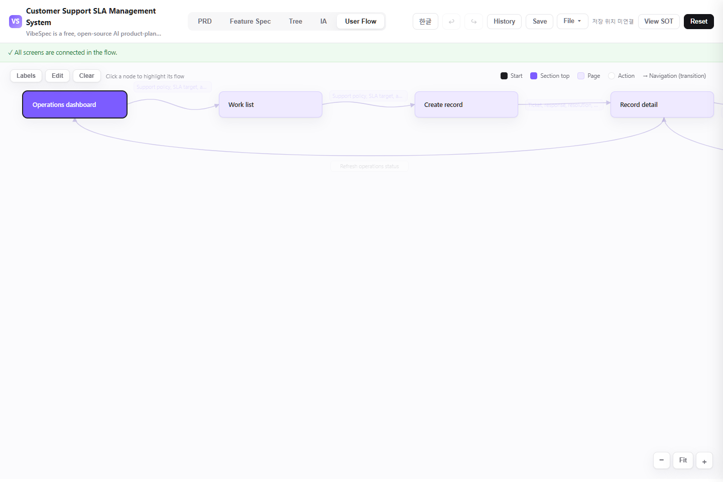Image resolution: width=723 pixels, height=482 pixels.
Task: Click the VS app logo icon
Action: click(16, 22)
